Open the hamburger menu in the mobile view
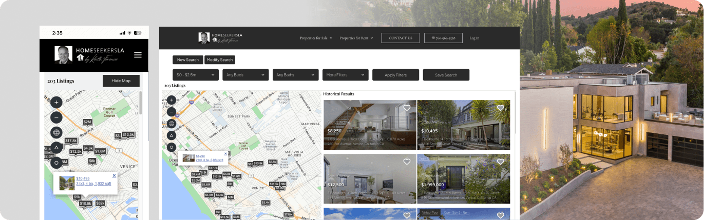The width and height of the screenshot is (721, 220). point(138,55)
